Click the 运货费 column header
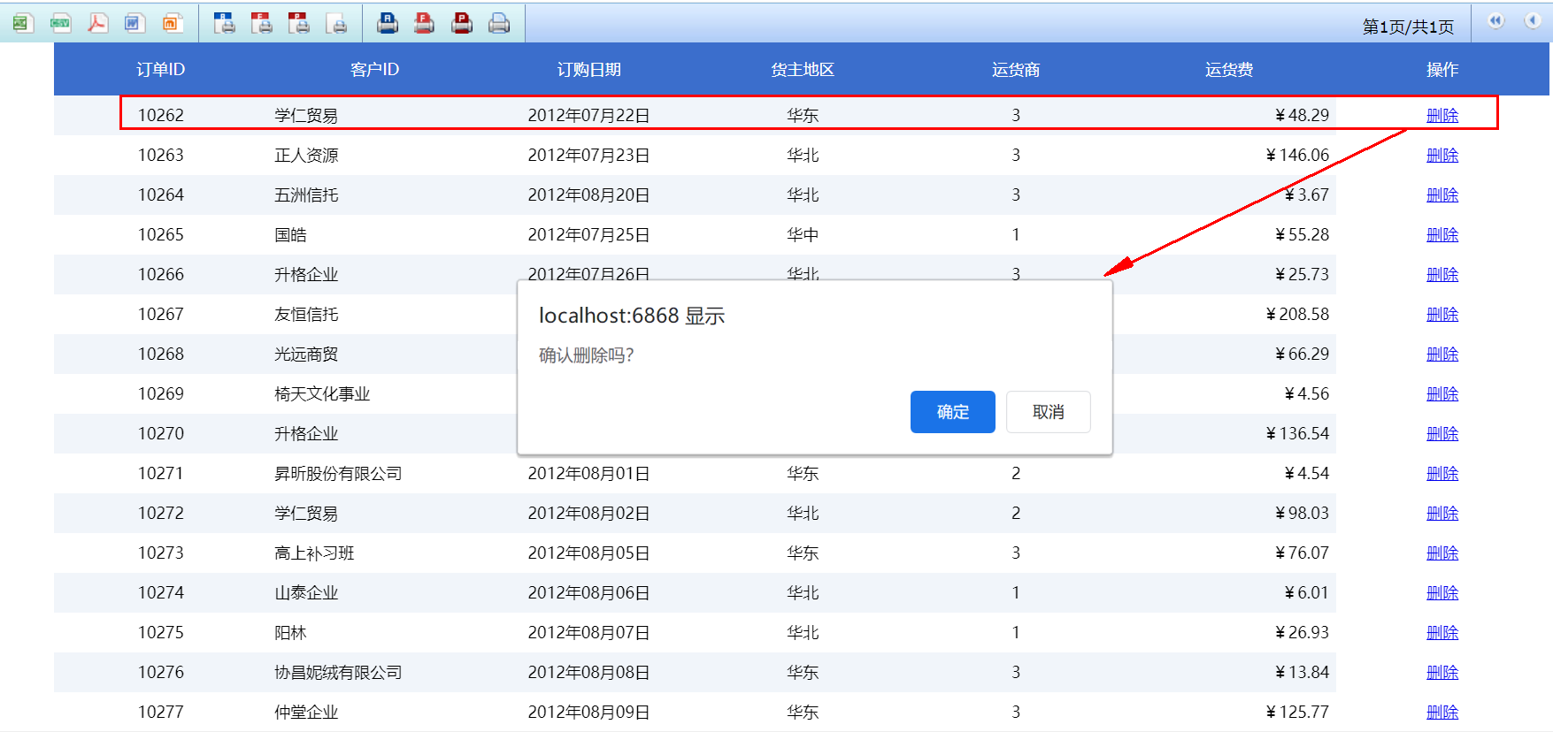1553x732 pixels. pyautogui.click(x=1228, y=70)
